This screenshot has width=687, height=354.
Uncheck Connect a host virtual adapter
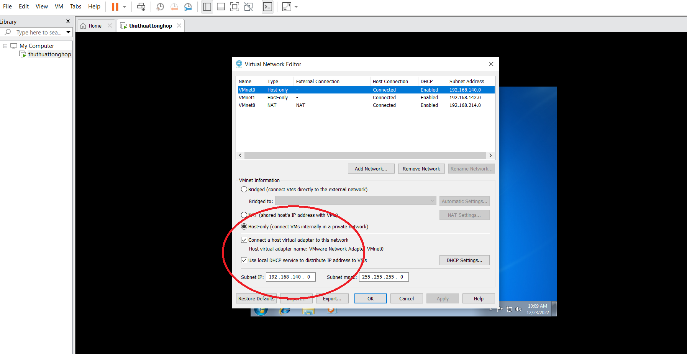(x=244, y=240)
